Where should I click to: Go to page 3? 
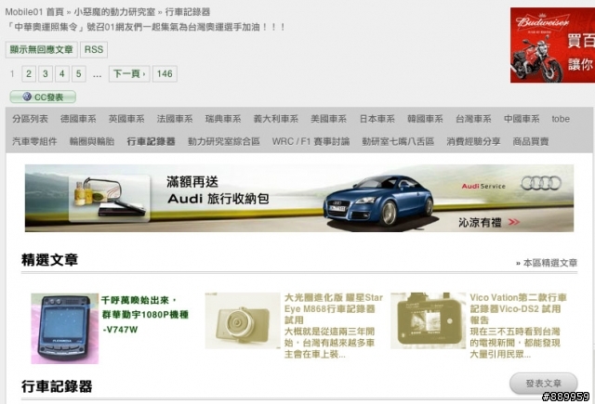[x=46, y=74]
